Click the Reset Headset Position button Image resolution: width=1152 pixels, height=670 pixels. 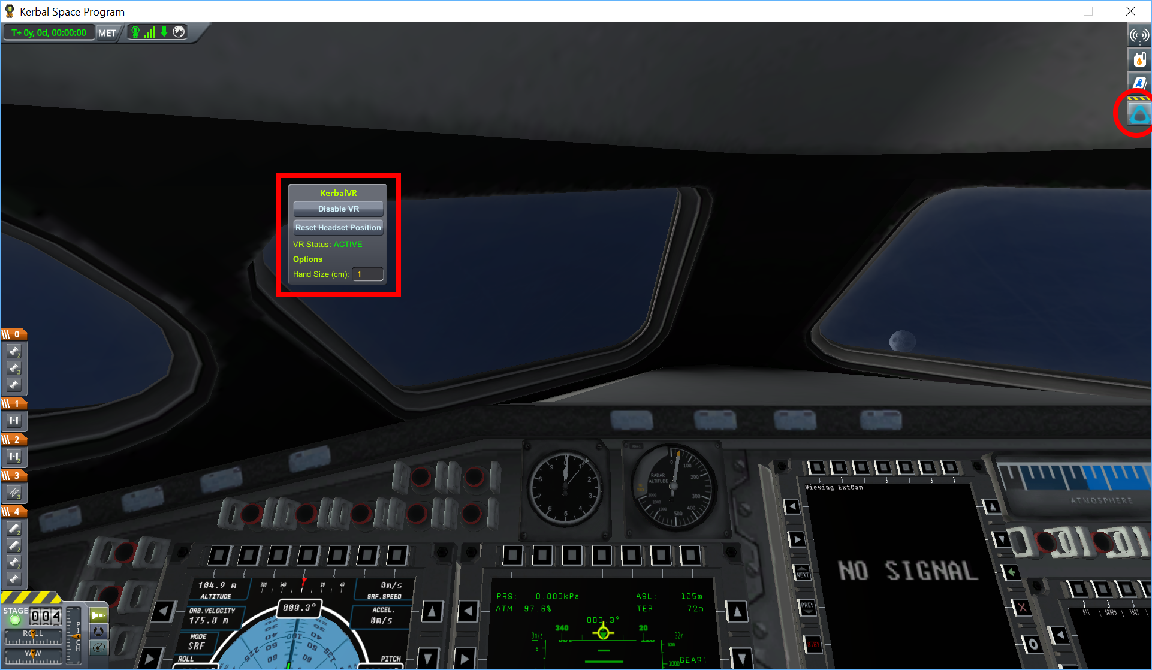click(x=337, y=227)
